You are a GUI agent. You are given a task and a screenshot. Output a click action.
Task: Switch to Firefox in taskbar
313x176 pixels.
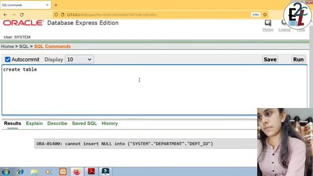(77, 172)
